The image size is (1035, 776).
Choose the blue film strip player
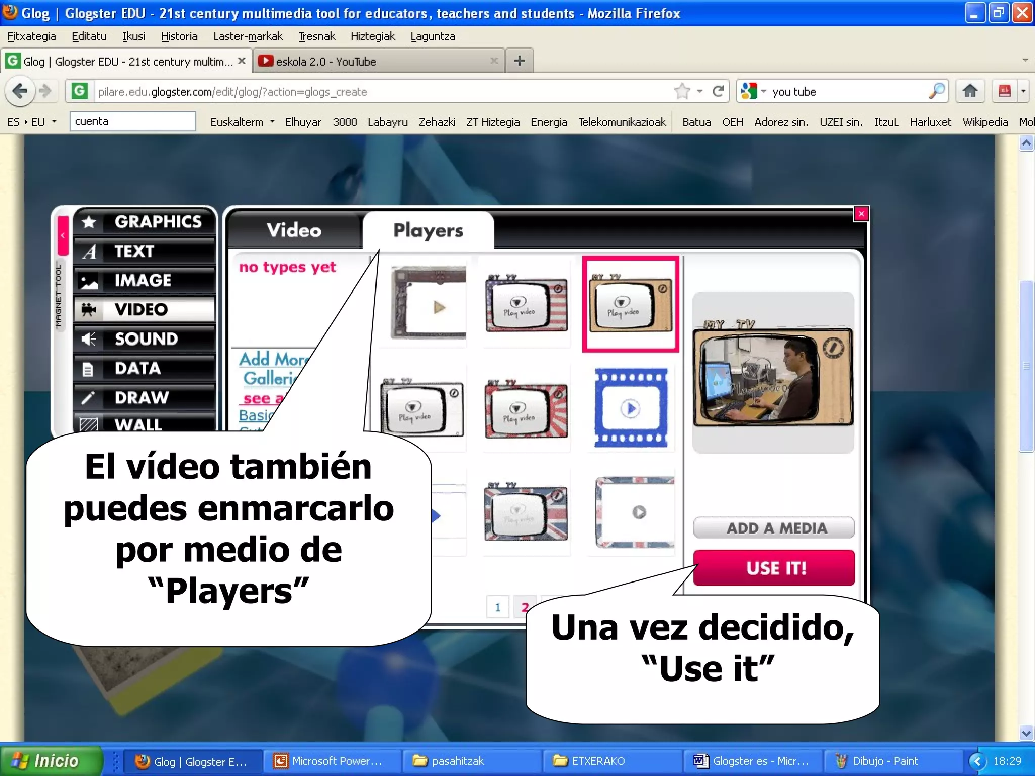(631, 408)
